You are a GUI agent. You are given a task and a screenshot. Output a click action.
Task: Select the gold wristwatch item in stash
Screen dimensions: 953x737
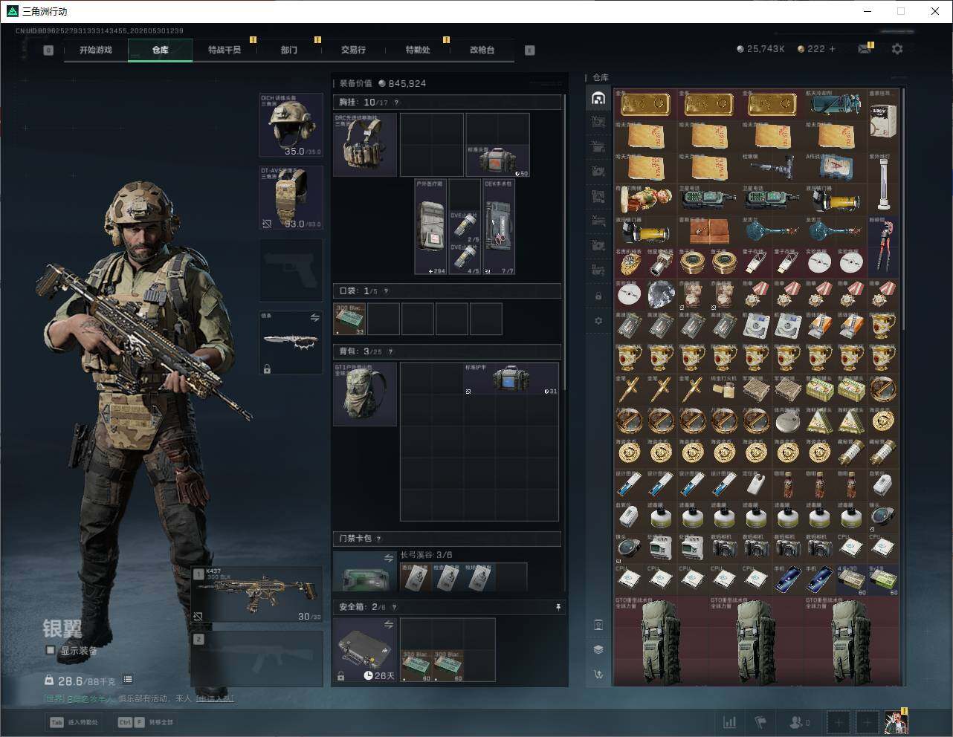pyautogui.click(x=630, y=263)
